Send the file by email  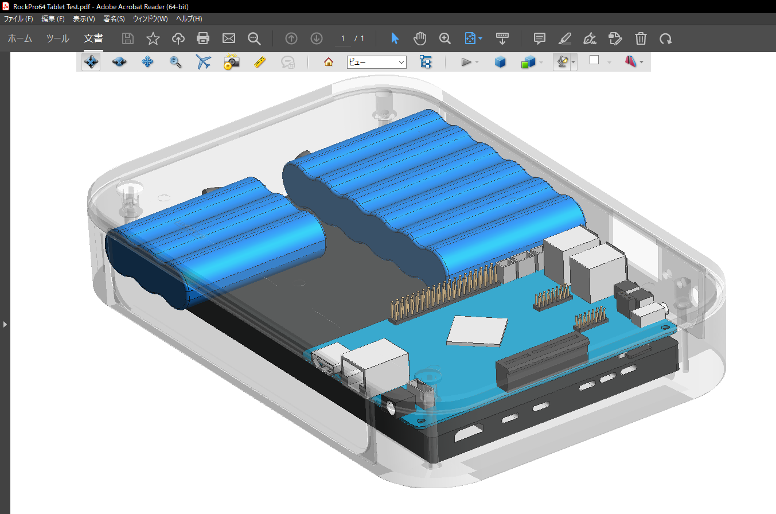coord(229,38)
